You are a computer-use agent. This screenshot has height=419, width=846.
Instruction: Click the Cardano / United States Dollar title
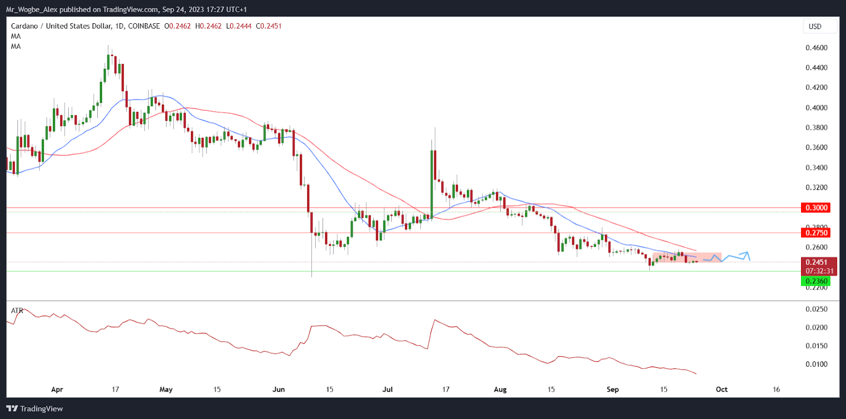pos(61,26)
